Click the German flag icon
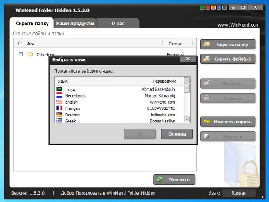Image resolution: width=269 pixels, height=202 pixels. tap(59, 115)
